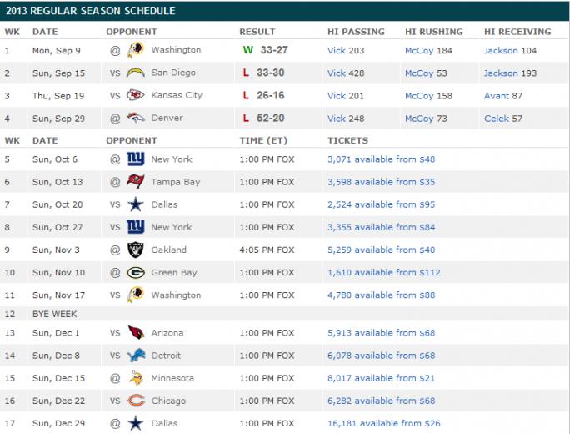Image resolution: width=570 pixels, height=434 pixels.
Task: Click the HI RECEIVING column header
Action: (x=517, y=32)
